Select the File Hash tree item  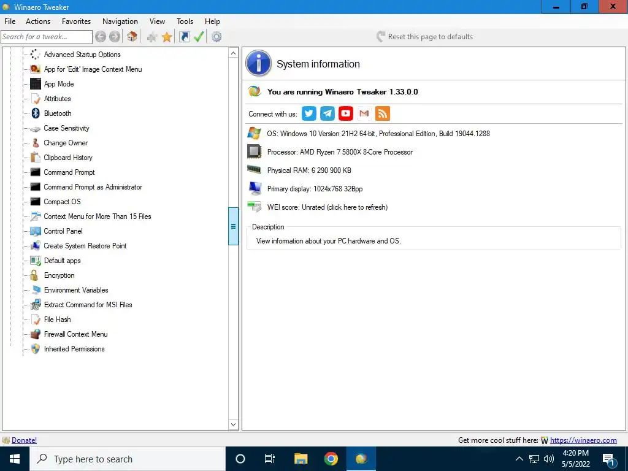pos(57,319)
